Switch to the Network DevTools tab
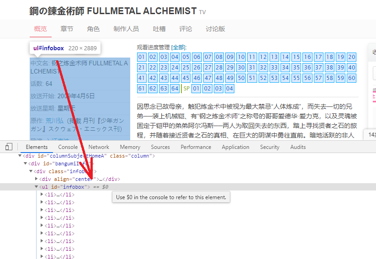 click(99, 147)
